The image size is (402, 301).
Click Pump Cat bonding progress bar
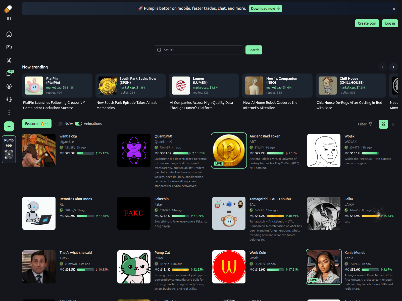(x=180, y=270)
